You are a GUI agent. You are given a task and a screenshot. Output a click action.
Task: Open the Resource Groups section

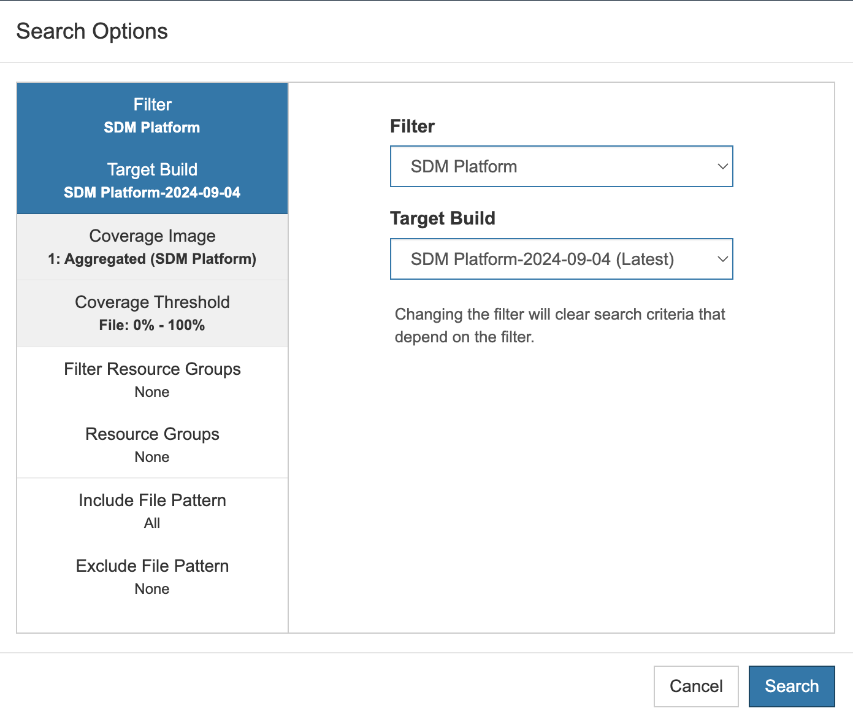(x=152, y=445)
